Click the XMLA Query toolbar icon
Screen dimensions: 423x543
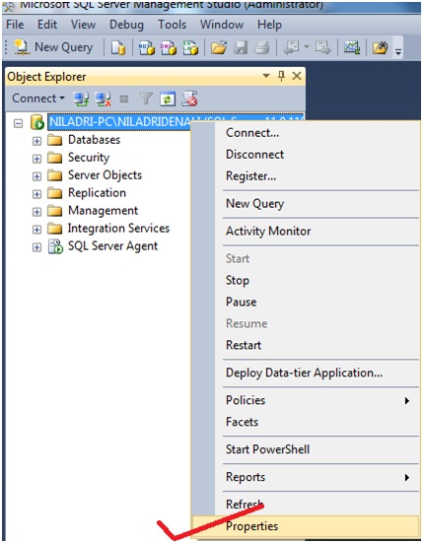tap(190, 47)
